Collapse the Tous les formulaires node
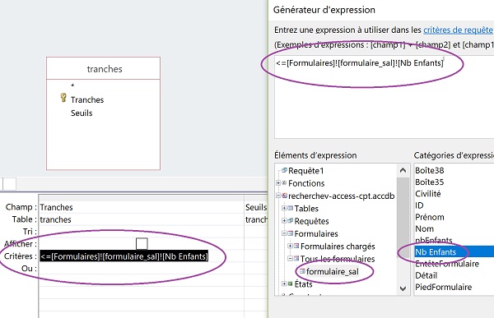 [x=290, y=259]
